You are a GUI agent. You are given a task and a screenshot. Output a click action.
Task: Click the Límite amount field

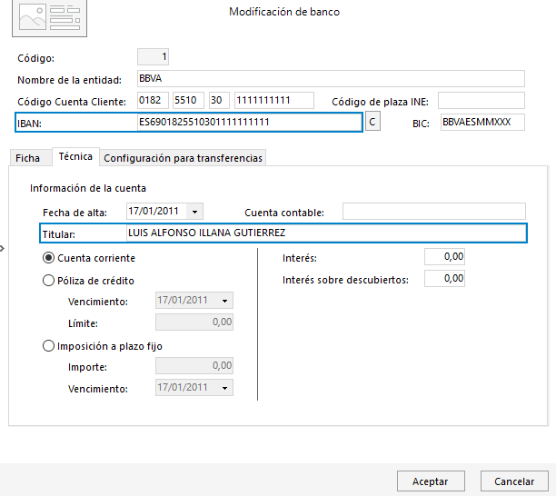[x=194, y=322]
